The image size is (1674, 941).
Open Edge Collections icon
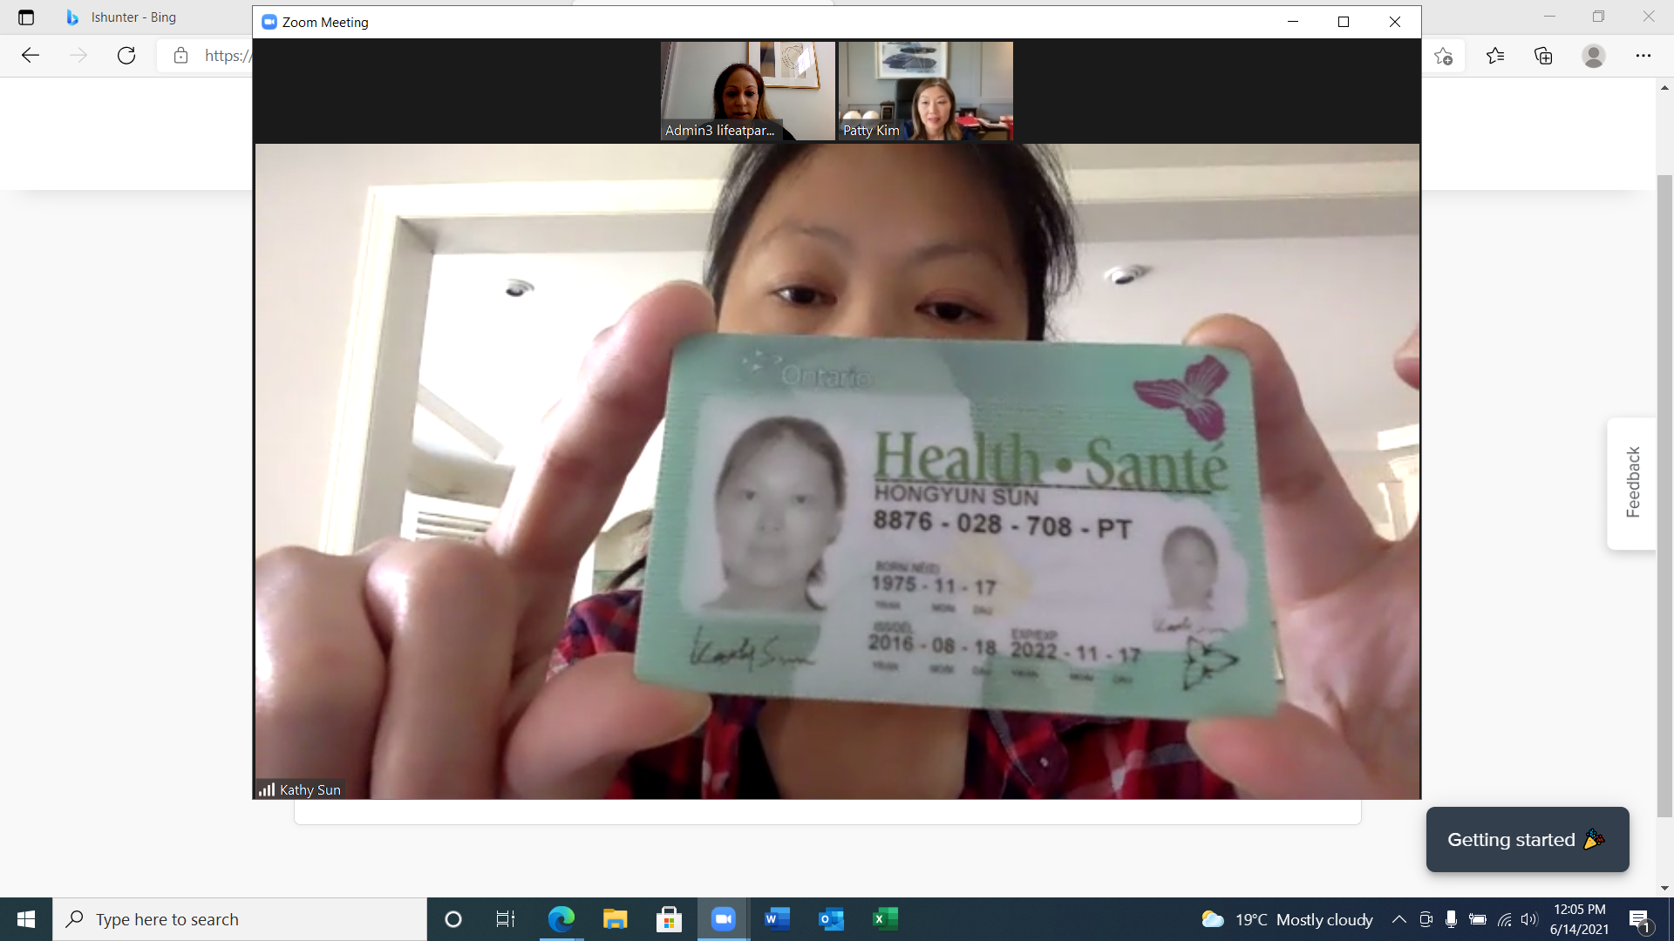click(1544, 56)
